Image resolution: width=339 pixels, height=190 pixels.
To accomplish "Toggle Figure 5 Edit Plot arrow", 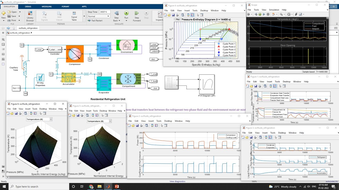I will [102, 115].
